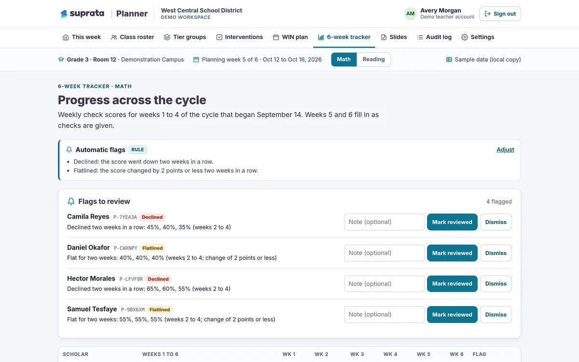
Task: Click the bar chart icon for 6-week tracker
Action: tap(321, 37)
